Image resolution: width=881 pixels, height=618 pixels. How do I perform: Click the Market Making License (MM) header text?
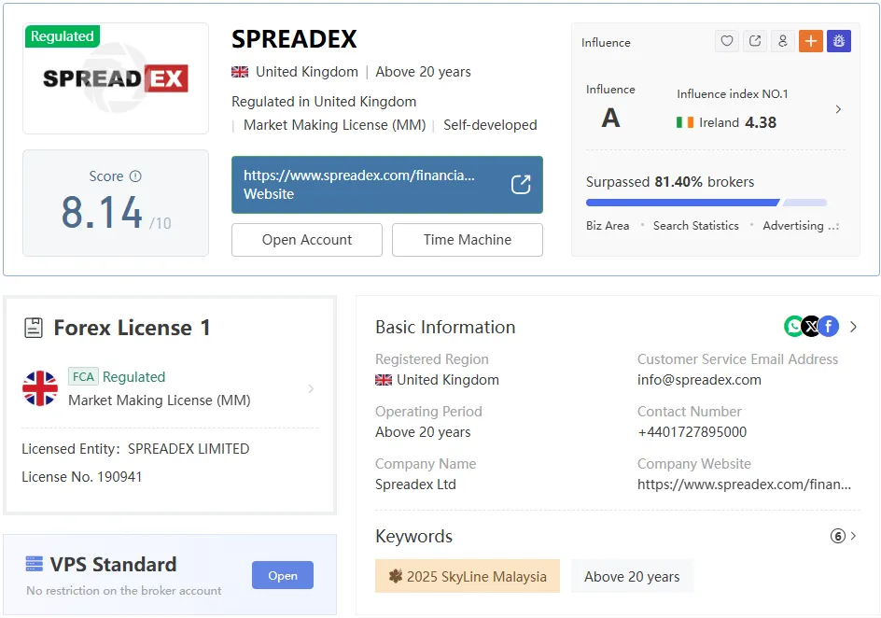334,125
